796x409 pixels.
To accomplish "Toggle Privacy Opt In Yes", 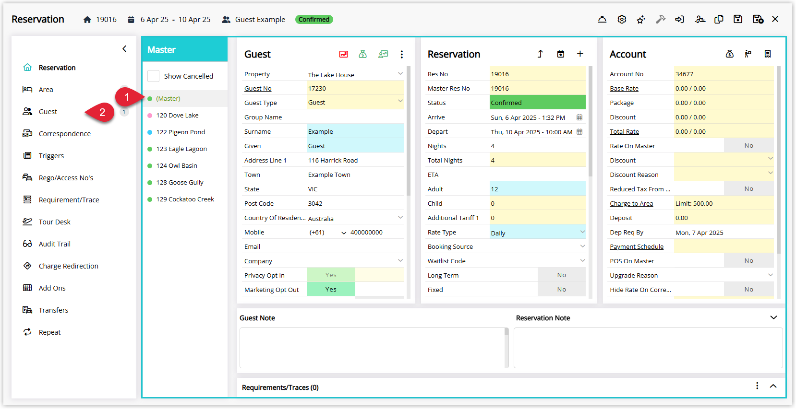I will click(331, 275).
